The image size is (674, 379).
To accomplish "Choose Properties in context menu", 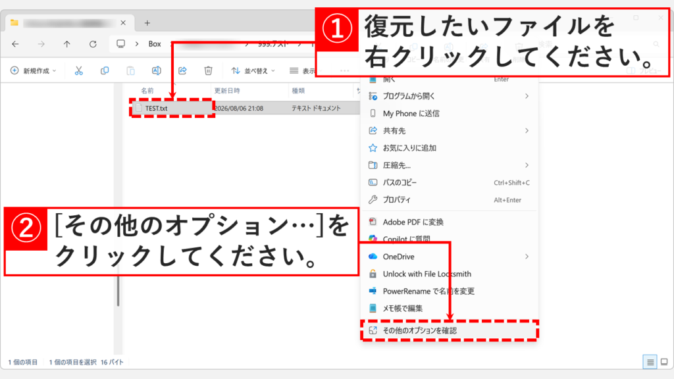I will pos(449,200).
